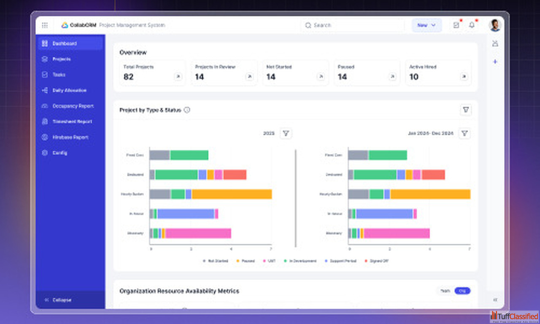Image resolution: width=540 pixels, height=324 pixels.
Task: Click the user profile avatar
Action: [495, 25]
